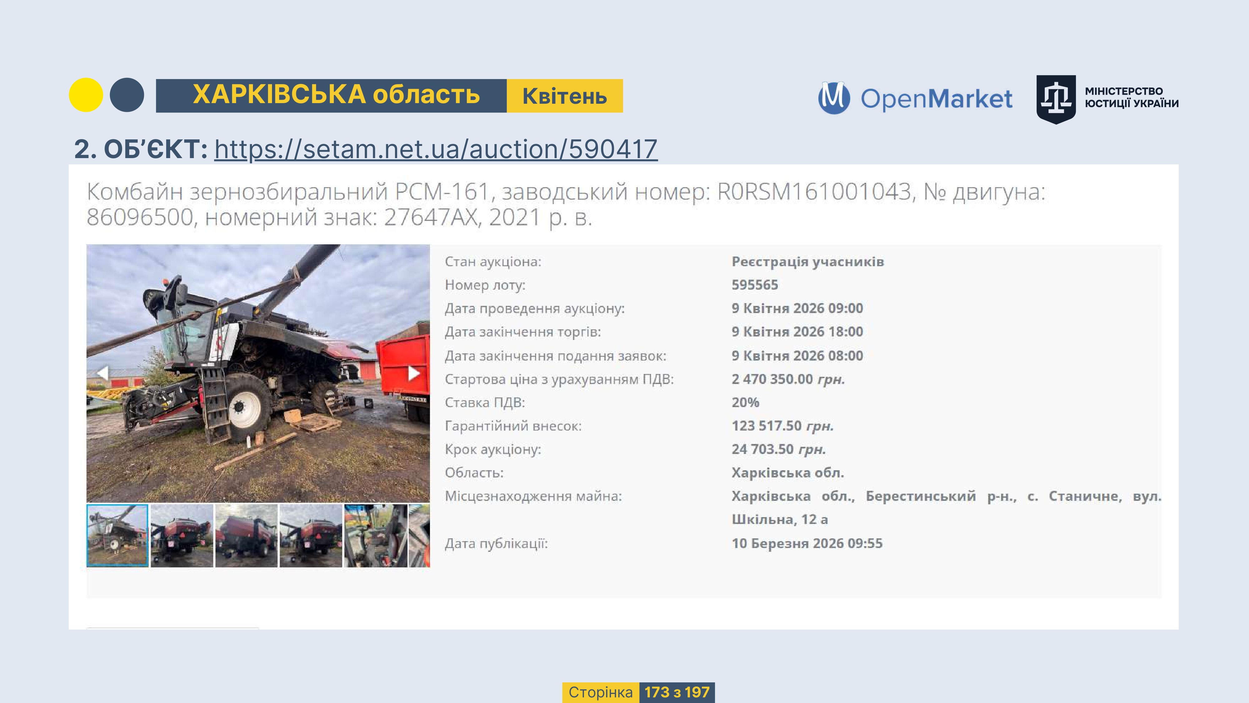Screen dimensions: 1249x703
Task: Select the partially visible sixth thumbnail
Action: [x=419, y=535]
